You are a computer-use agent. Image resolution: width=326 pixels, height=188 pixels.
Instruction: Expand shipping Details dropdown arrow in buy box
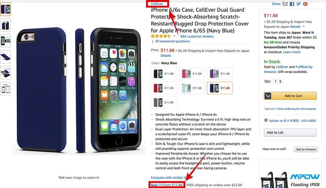(x=304, y=27)
